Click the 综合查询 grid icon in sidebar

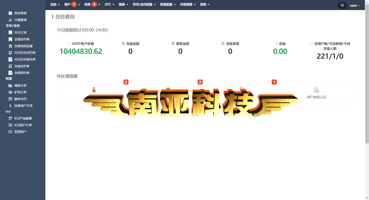[x=10, y=13]
